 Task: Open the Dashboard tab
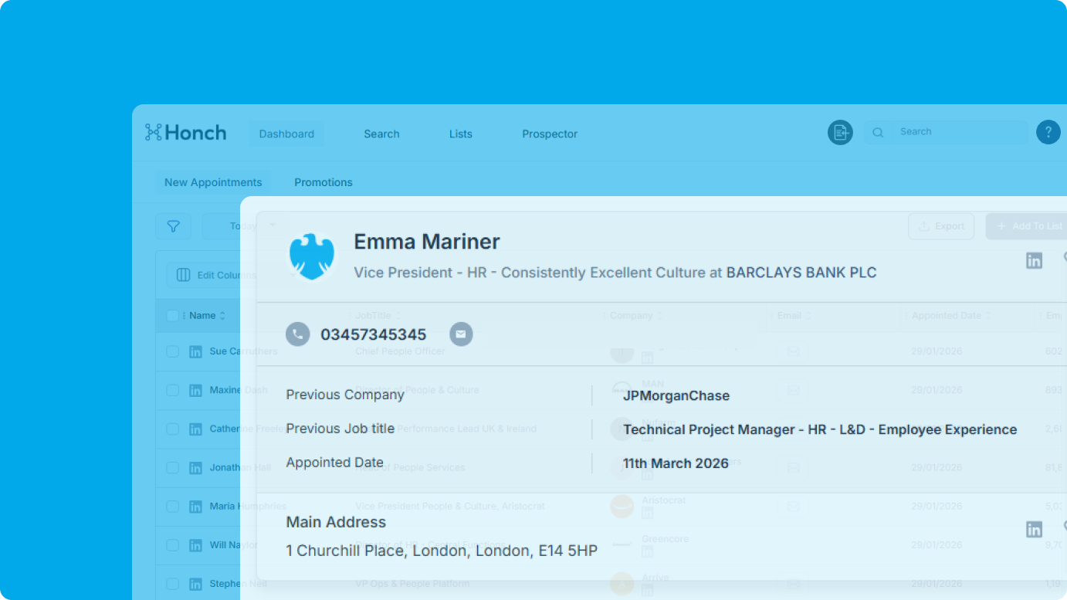click(286, 134)
